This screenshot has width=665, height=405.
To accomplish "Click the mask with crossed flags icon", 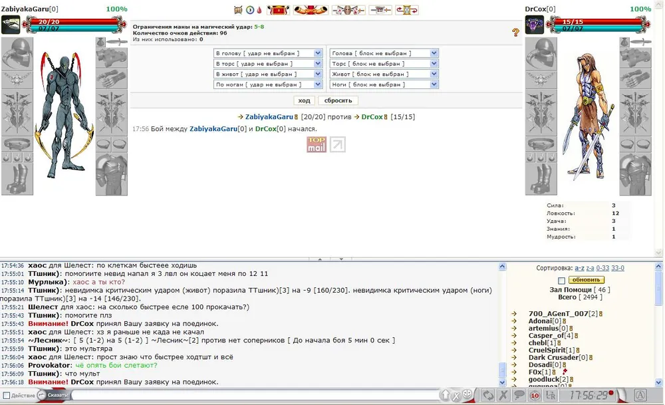I will point(348,10).
